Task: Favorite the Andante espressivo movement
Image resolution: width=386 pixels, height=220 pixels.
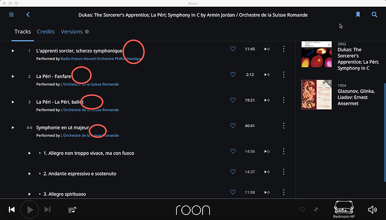Action: pyautogui.click(x=233, y=171)
